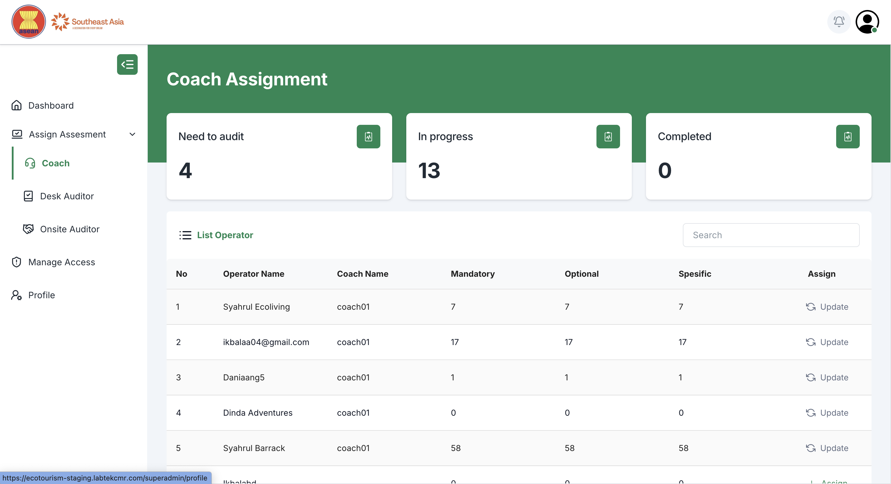891x484 pixels.
Task: Click Update on Syahrul Barrack row
Action: [827, 448]
